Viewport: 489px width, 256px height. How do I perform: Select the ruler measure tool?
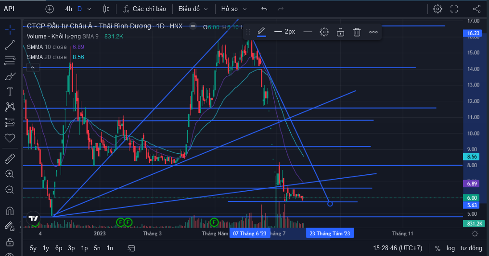10,158
